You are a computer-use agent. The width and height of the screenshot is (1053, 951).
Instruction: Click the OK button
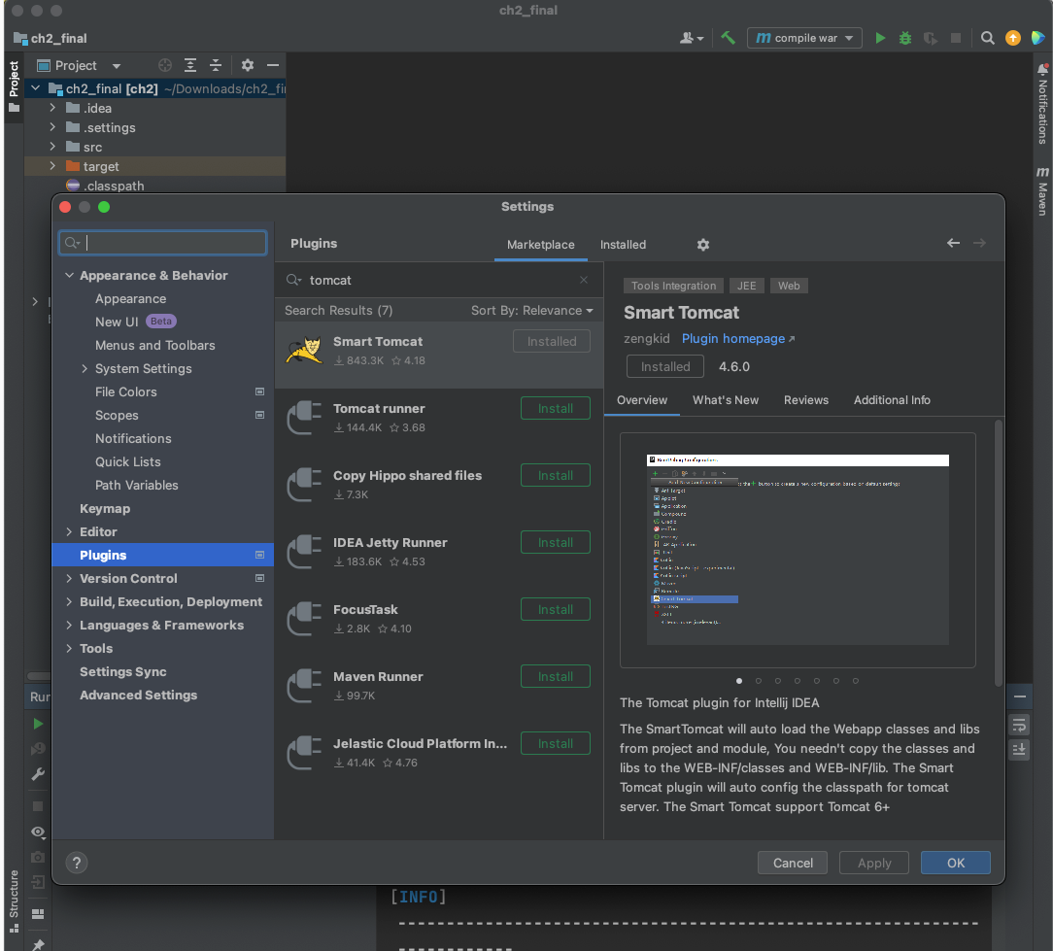[955, 863]
